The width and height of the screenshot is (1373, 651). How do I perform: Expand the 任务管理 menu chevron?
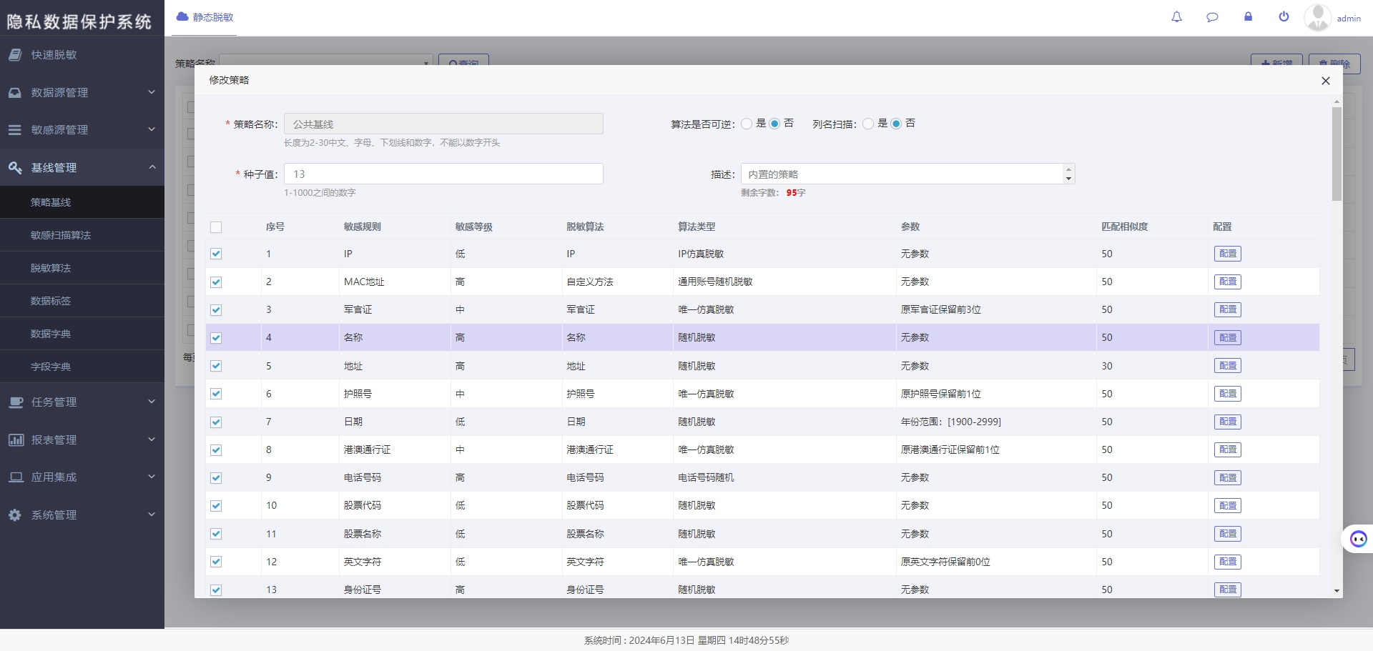click(152, 402)
